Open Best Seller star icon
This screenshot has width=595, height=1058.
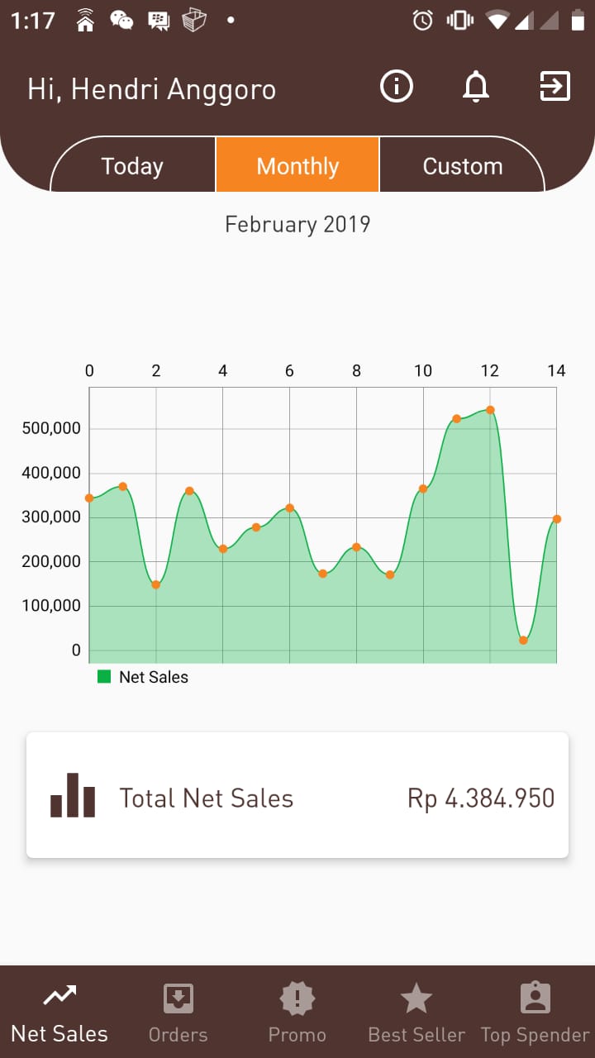416,999
